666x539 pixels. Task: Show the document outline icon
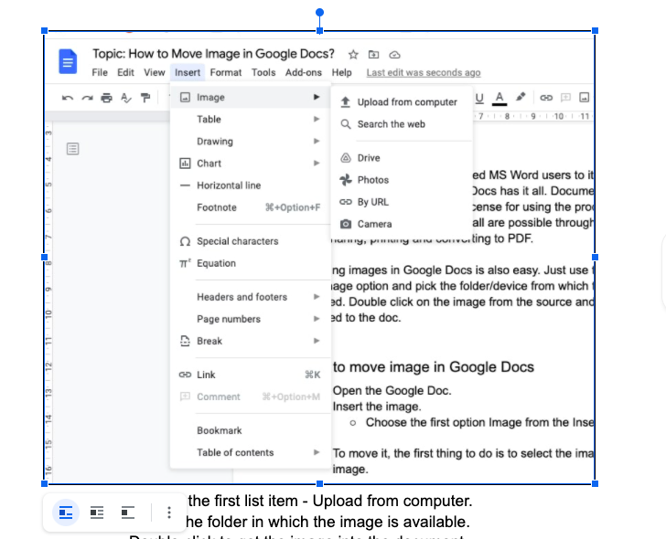pos(72,149)
